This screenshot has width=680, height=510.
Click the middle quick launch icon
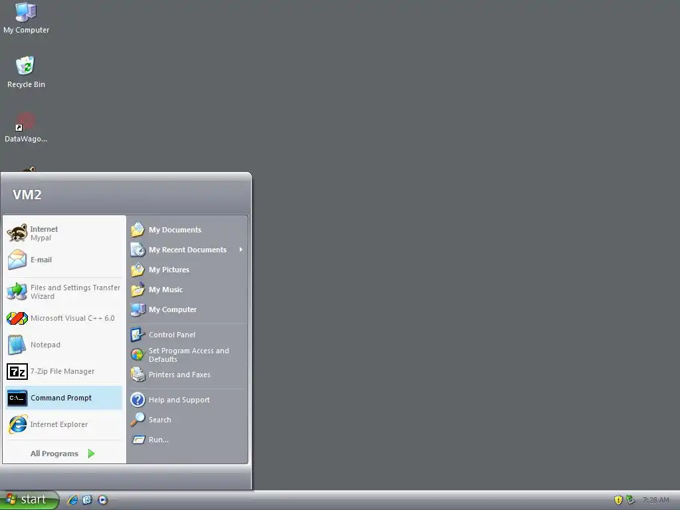[87, 500]
